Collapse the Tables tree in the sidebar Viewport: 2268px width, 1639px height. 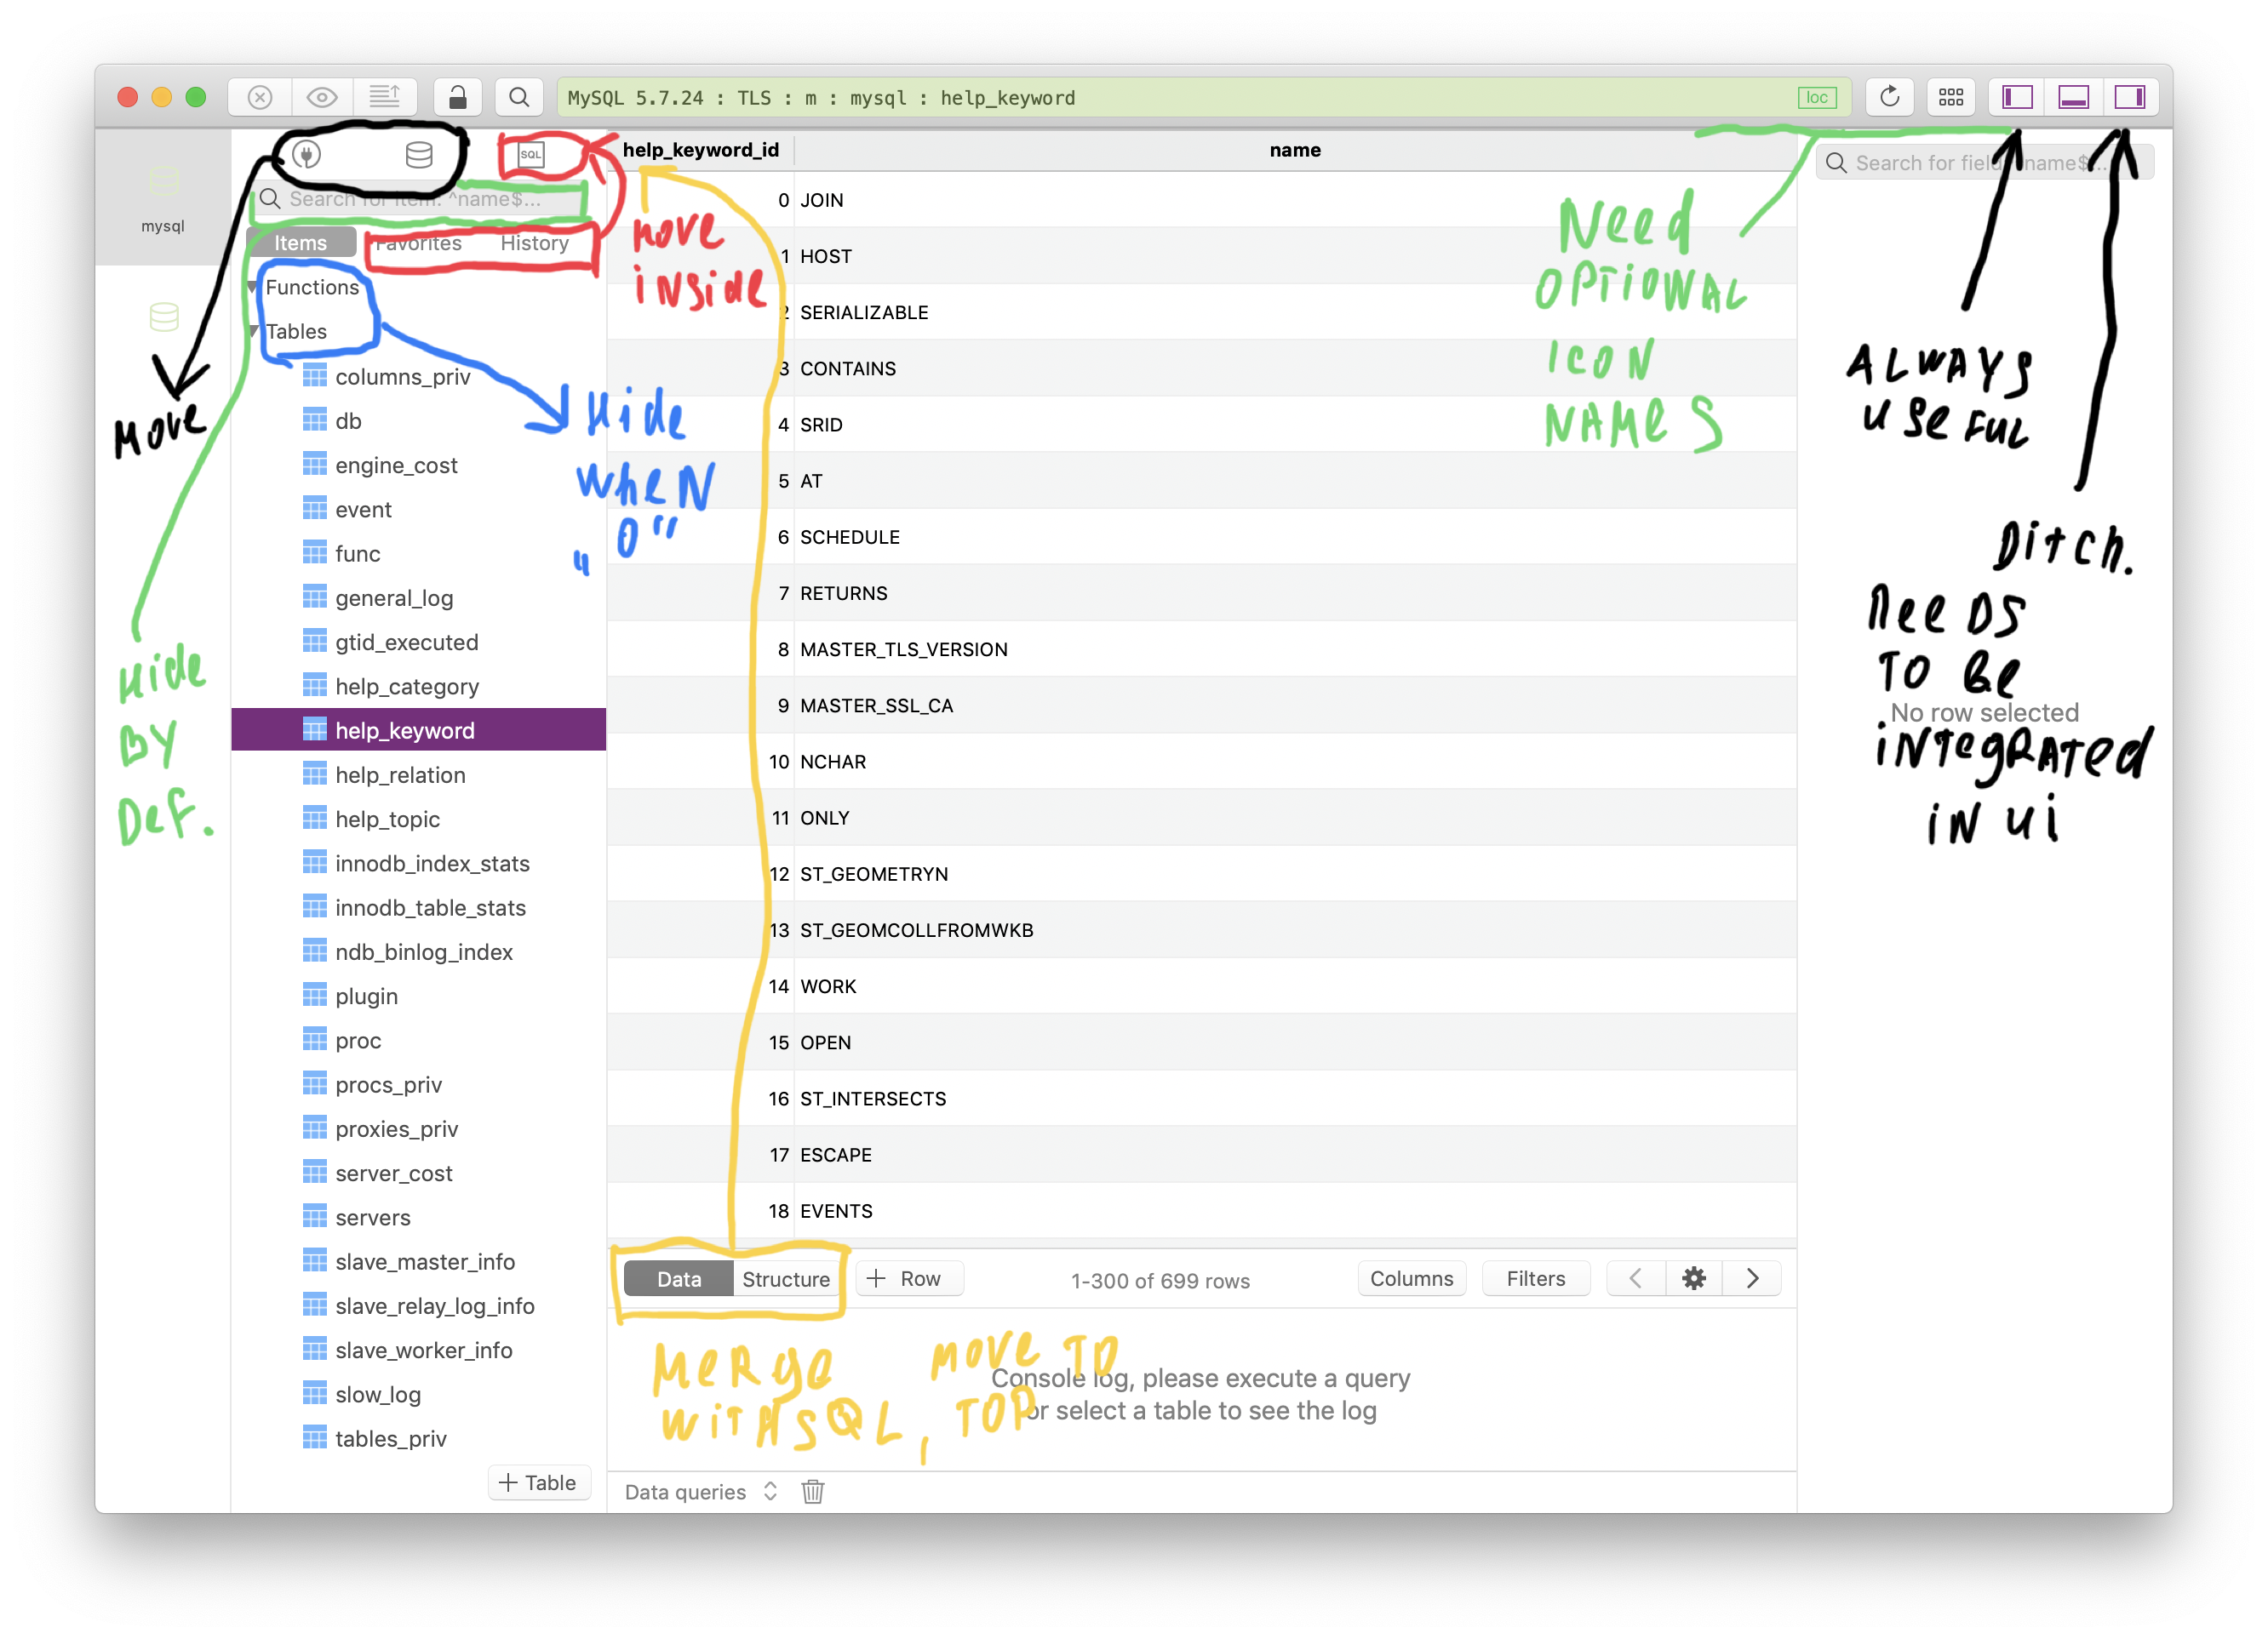coord(254,331)
